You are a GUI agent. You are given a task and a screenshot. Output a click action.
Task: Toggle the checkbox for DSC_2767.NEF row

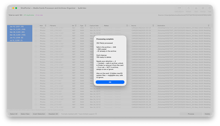click(36, 41)
